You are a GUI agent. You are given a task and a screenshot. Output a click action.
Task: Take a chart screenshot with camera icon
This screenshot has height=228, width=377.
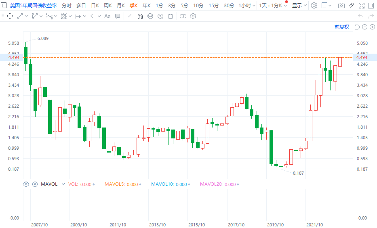point(341,6)
